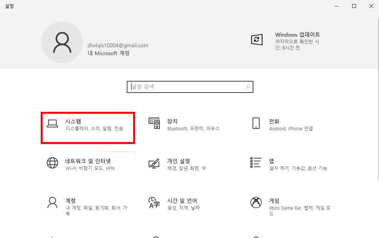
Task: Open the Accounts person icon
Action: coord(52,202)
